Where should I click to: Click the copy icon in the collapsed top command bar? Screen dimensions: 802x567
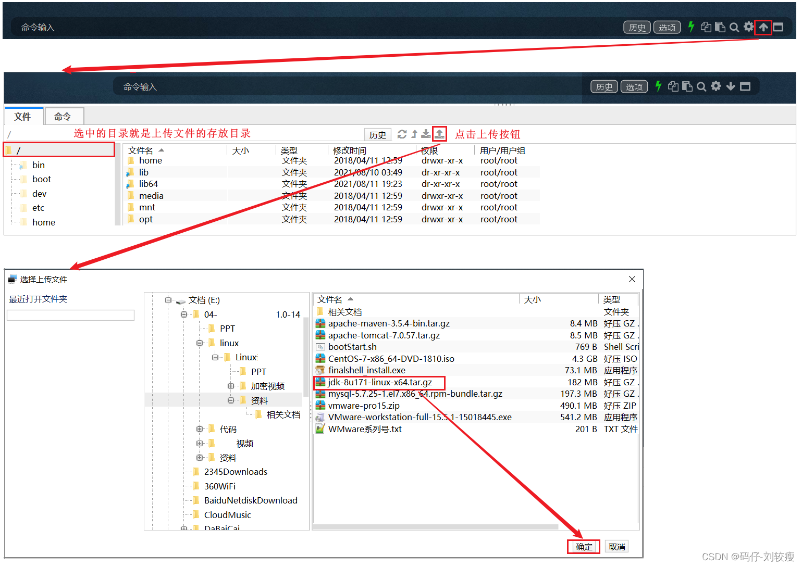click(x=706, y=27)
